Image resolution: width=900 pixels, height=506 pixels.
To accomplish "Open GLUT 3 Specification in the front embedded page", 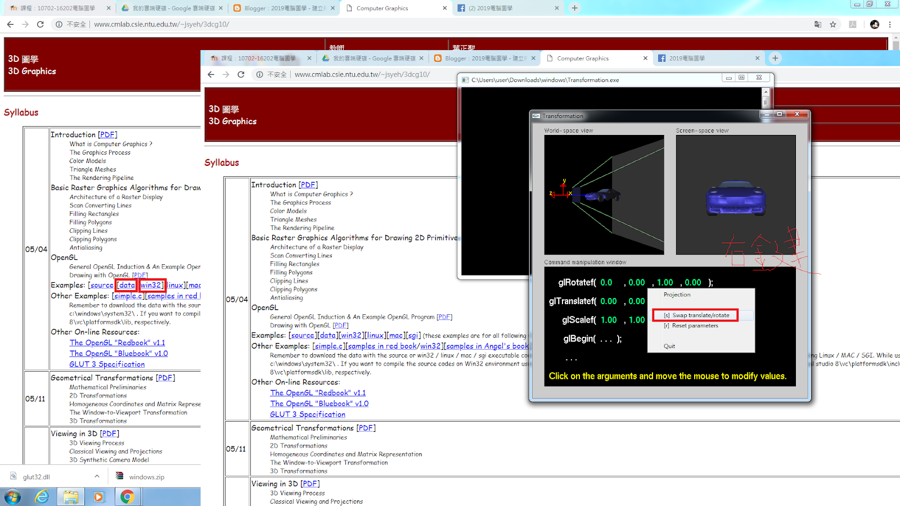I will pyautogui.click(x=308, y=414).
